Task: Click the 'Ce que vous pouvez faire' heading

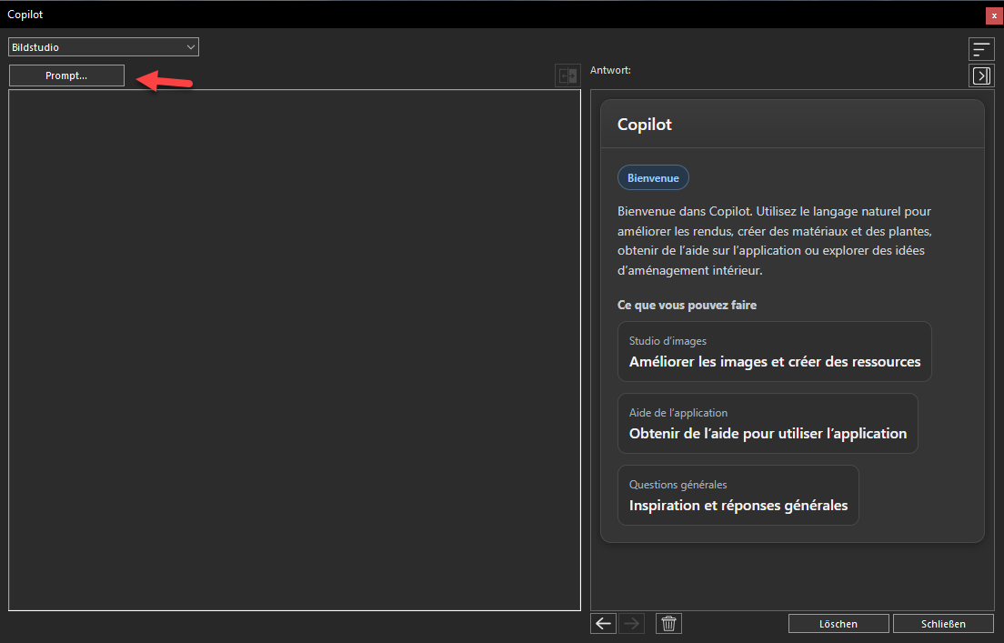Action: [687, 305]
